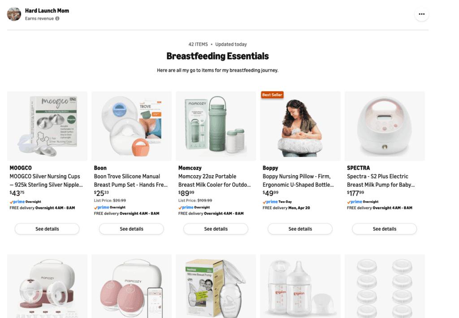The height and width of the screenshot is (318, 459).
Task: Click MOOGCO nursing cups product image
Action: pos(47,126)
